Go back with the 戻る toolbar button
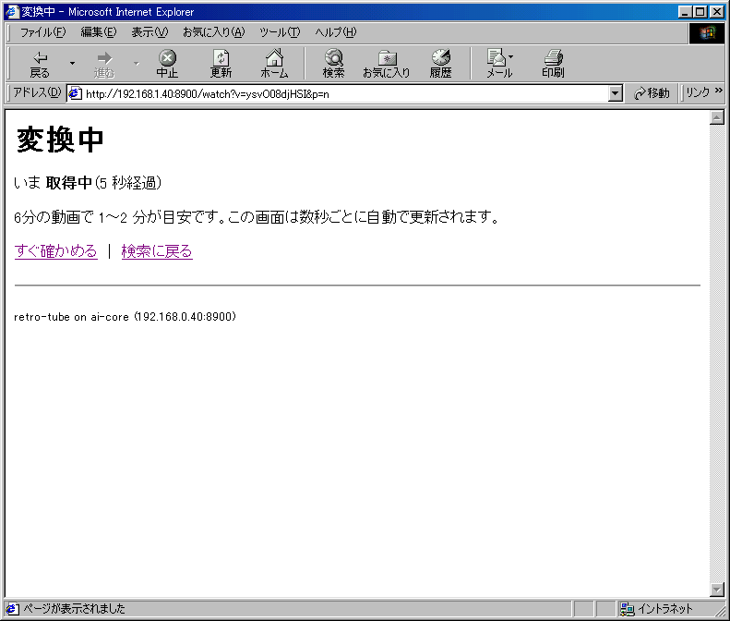The image size is (730, 621). pyautogui.click(x=40, y=64)
